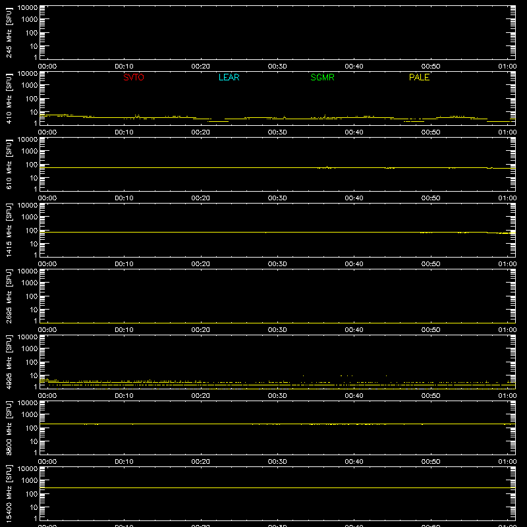The height and width of the screenshot is (527, 527).
Task: Click the 10000 y-axis value on the 15400 MHz panel
Action: click(28, 469)
